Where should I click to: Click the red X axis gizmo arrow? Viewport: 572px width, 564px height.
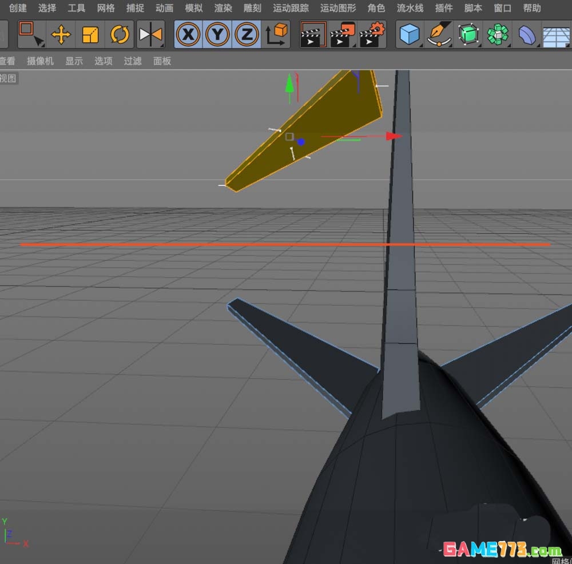tap(394, 136)
